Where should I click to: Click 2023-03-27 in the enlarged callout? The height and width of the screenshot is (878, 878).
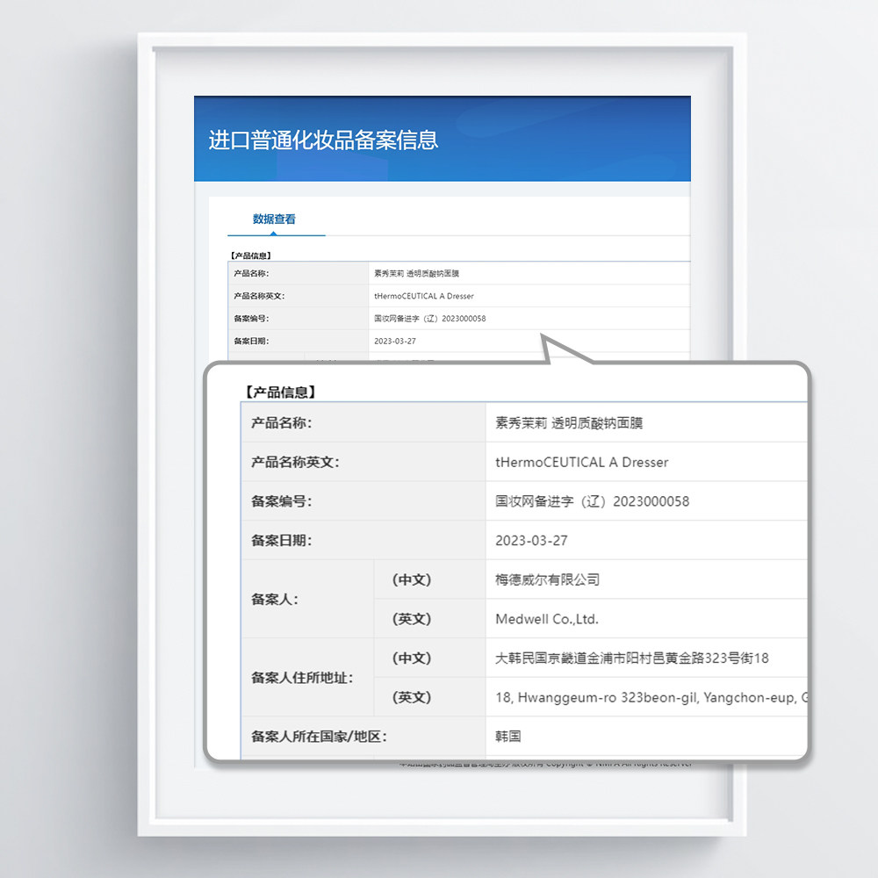click(531, 540)
